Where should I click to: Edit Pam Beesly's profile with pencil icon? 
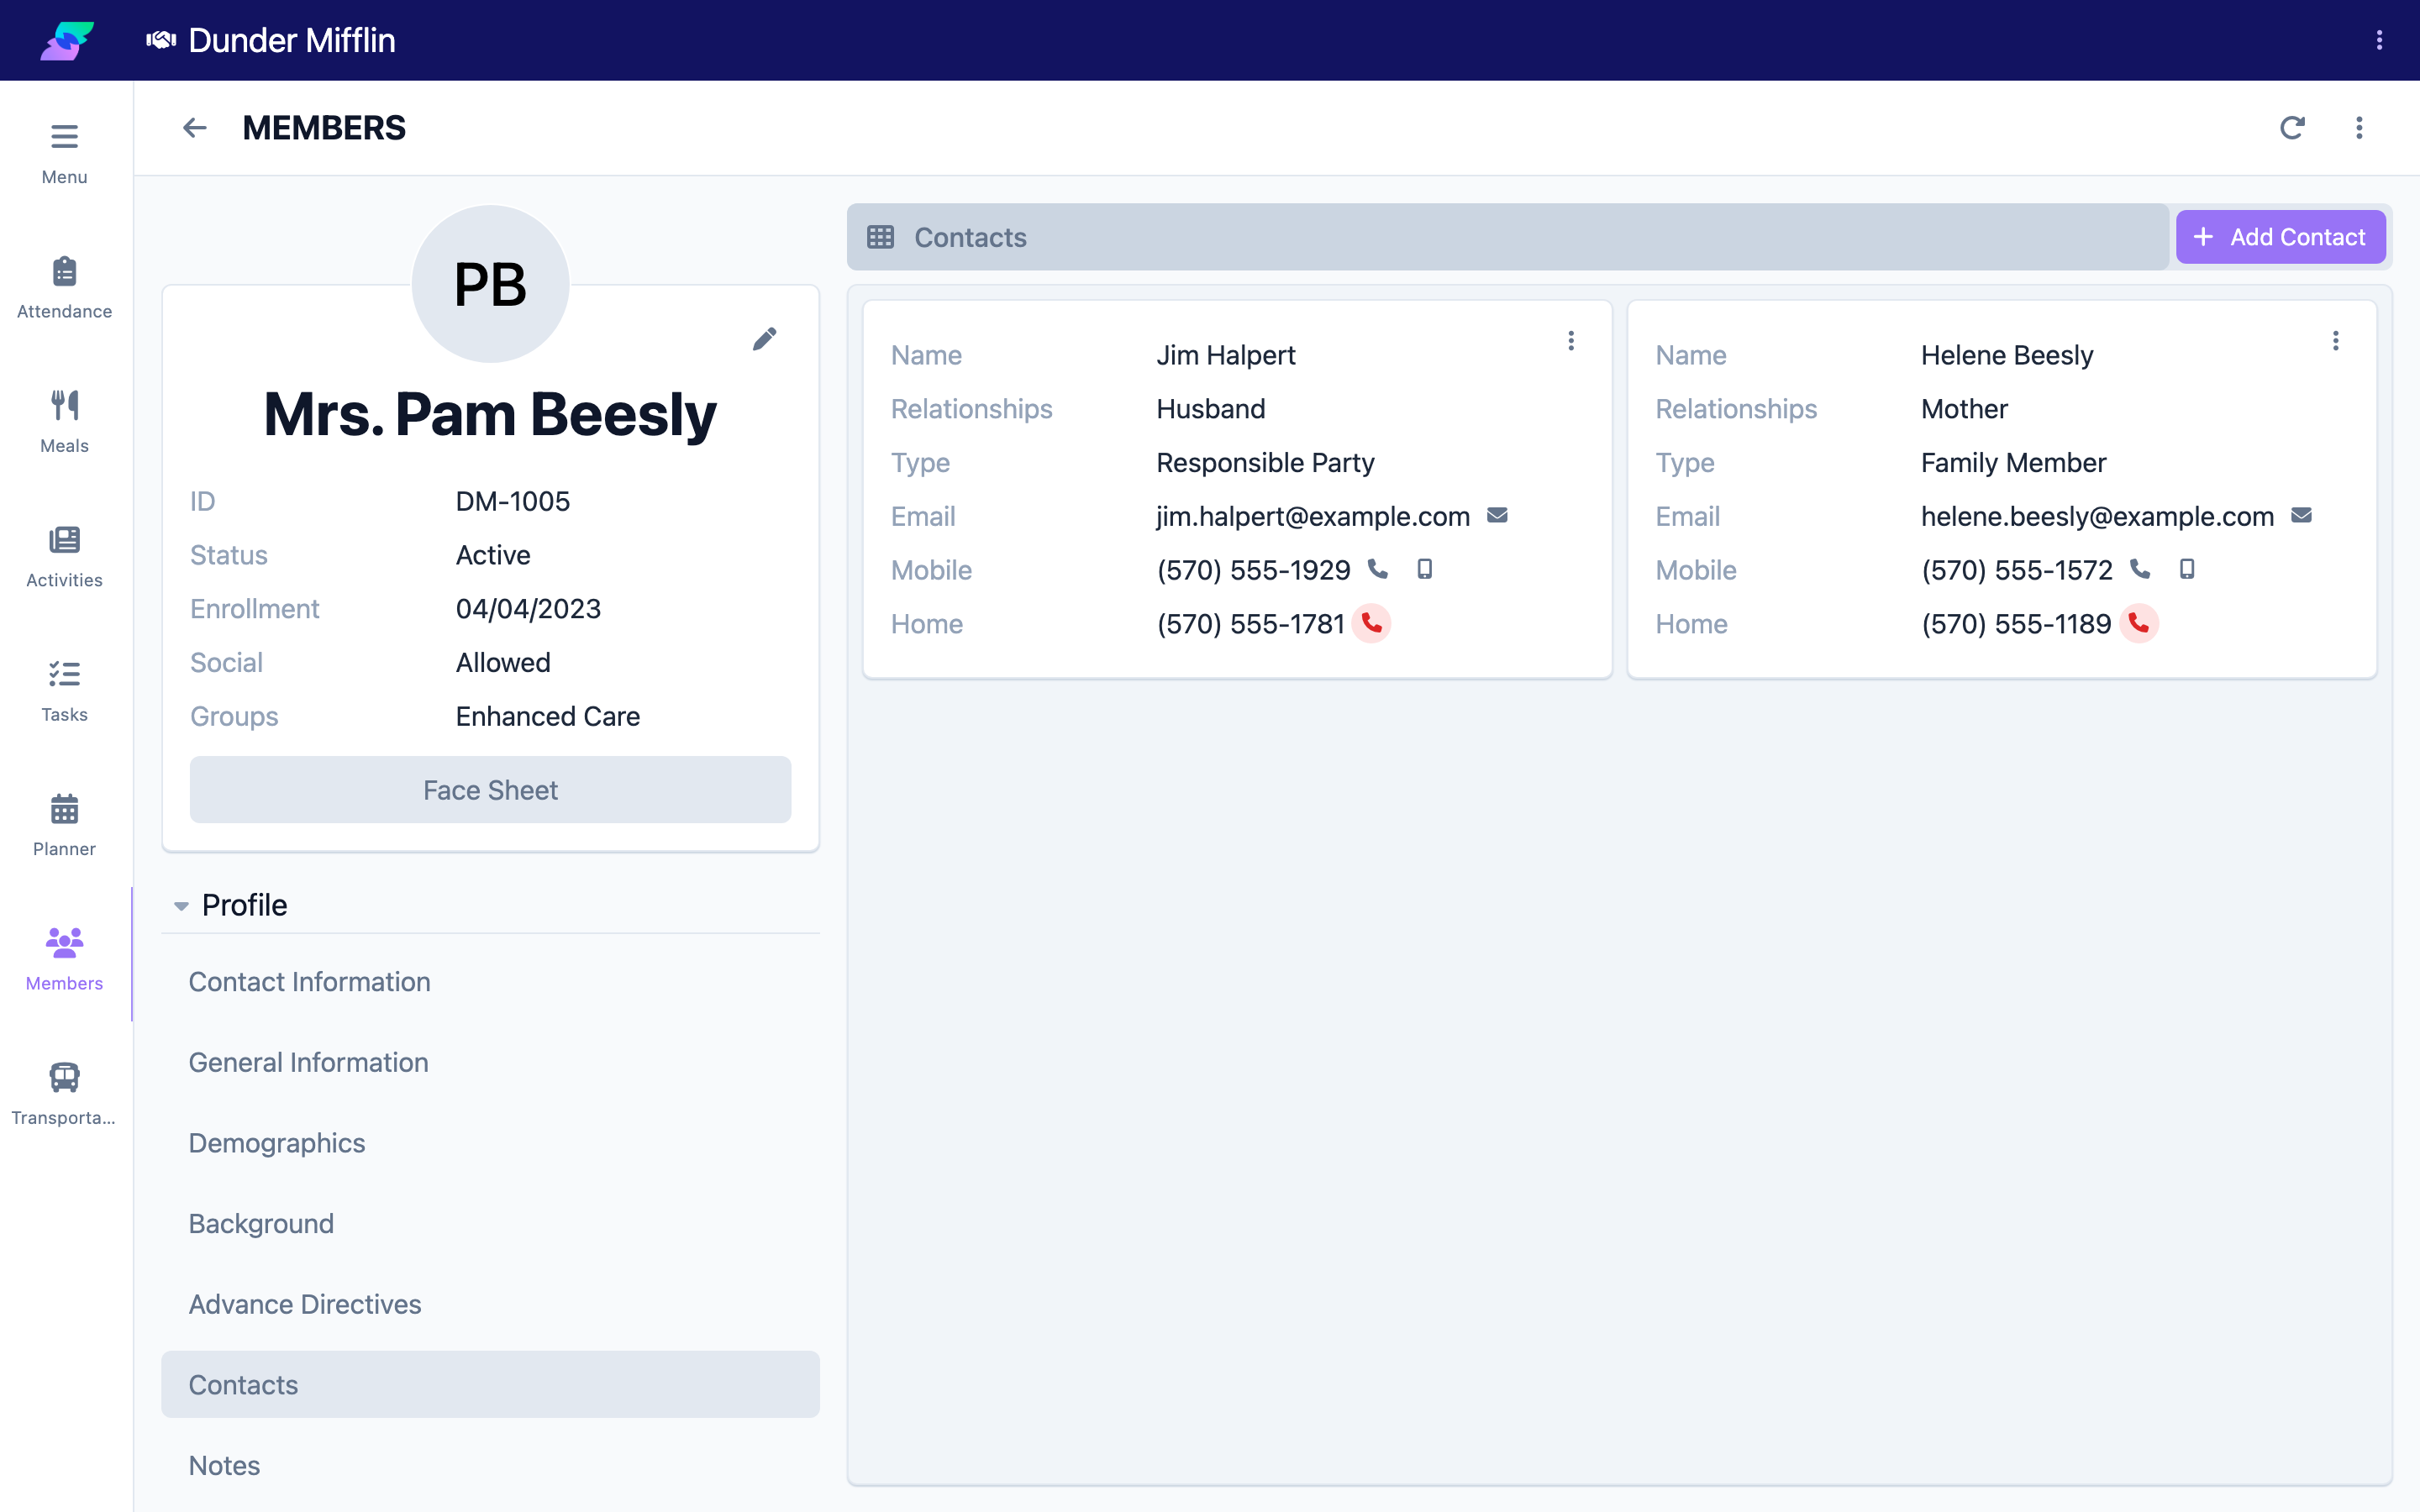point(764,339)
